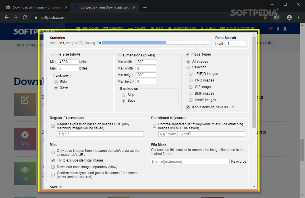
Task: Click the File Size Min bytes field
Action: [68, 62]
